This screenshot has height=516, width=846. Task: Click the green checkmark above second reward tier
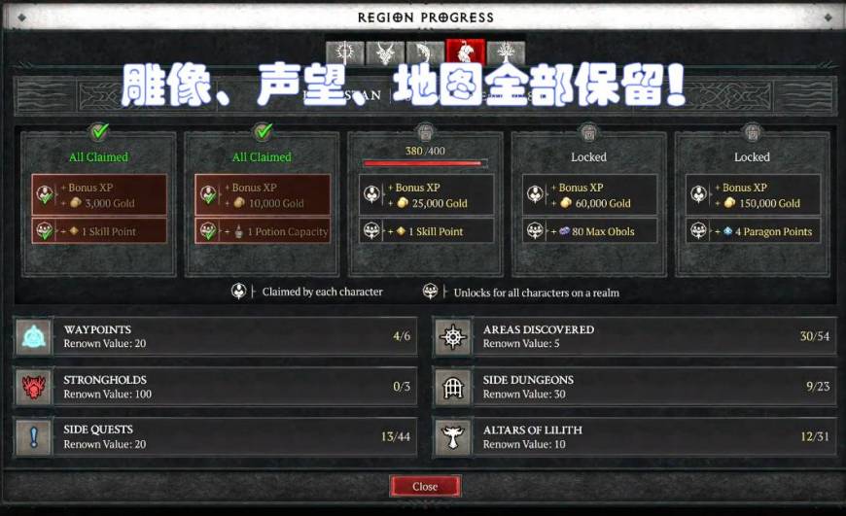tap(263, 131)
